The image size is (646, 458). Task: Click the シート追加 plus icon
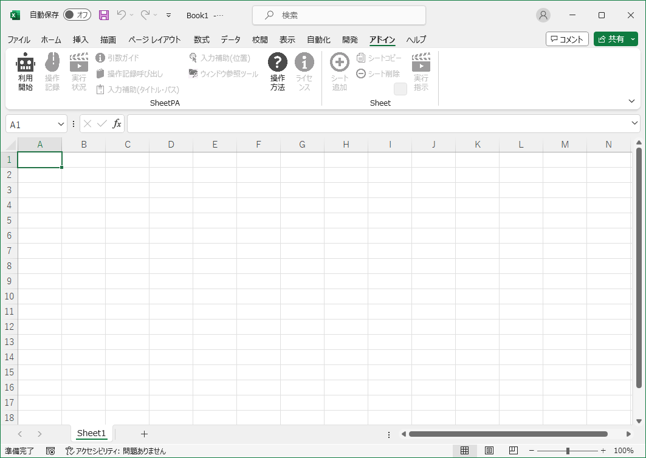point(340,62)
